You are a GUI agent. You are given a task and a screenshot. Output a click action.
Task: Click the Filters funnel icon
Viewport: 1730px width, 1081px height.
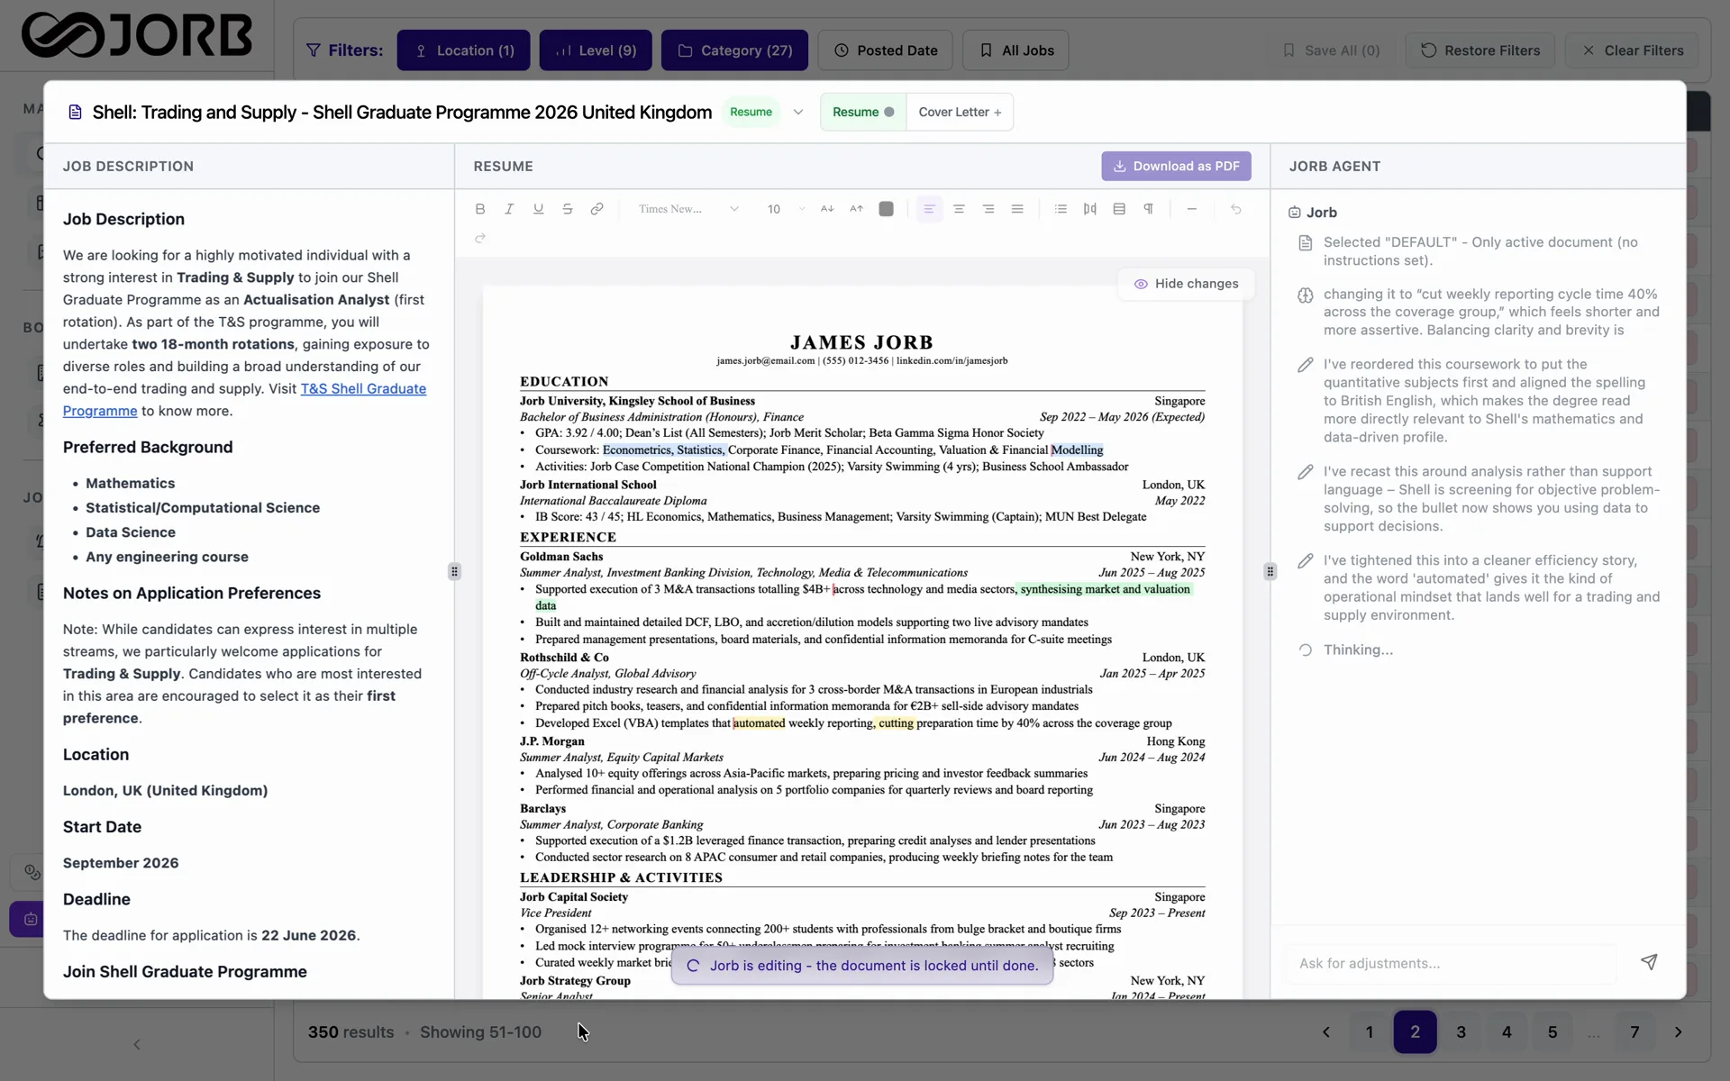tap(314, 50)
